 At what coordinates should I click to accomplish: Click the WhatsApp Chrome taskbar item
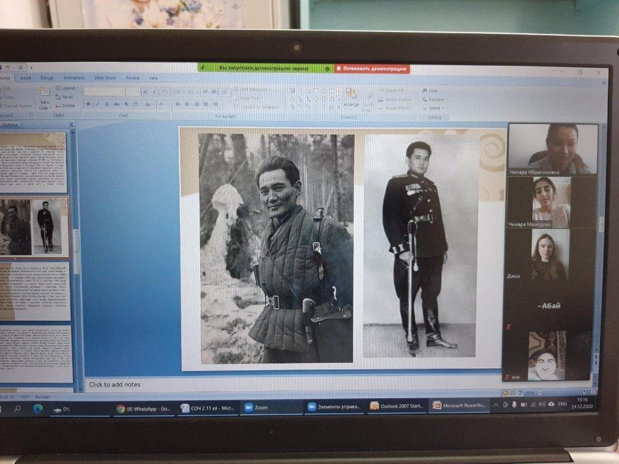point(144,408)
